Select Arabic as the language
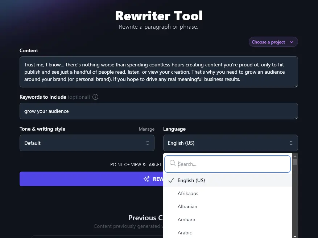Screen dimensions: 318x238 185,233
